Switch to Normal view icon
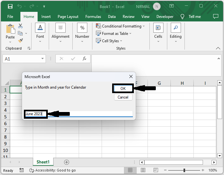The width and height of the screenshot is (224, 175). click(x=130, y=170)
